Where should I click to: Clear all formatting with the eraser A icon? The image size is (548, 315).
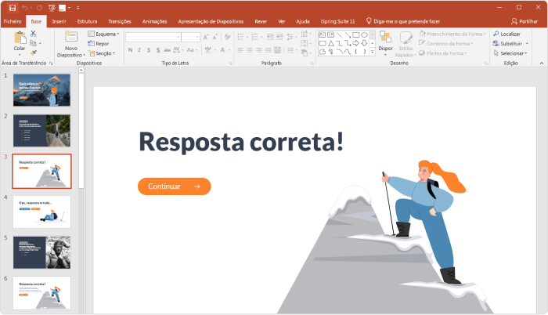pos(228,37)
